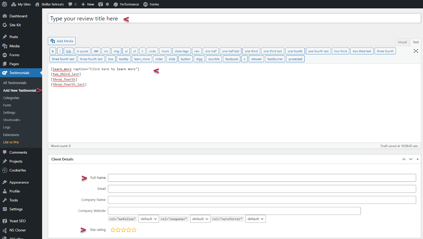Open the New content menu
The width and height of the screenshot is (423, 239).
tap(88, 4)
